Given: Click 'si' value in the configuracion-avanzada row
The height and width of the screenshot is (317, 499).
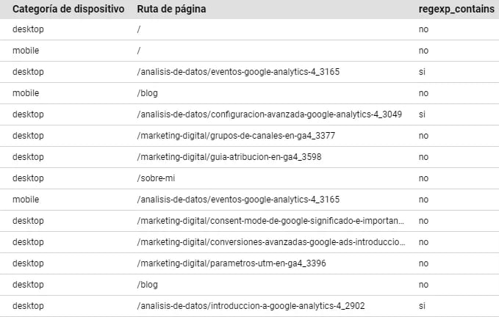Looking at the screenshot, I should point(422,114).
